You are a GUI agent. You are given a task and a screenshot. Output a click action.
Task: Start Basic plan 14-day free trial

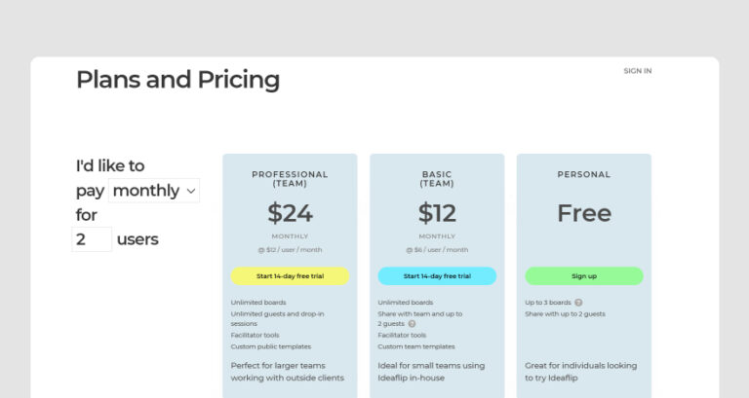[437, 276]
